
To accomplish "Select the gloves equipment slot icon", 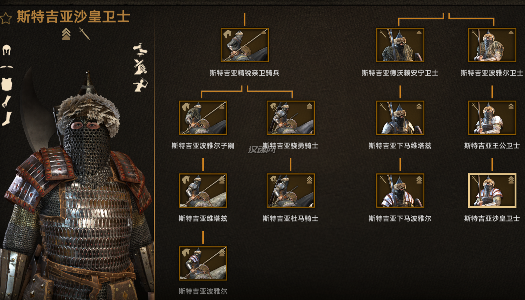I will click(x=6, y=102).
